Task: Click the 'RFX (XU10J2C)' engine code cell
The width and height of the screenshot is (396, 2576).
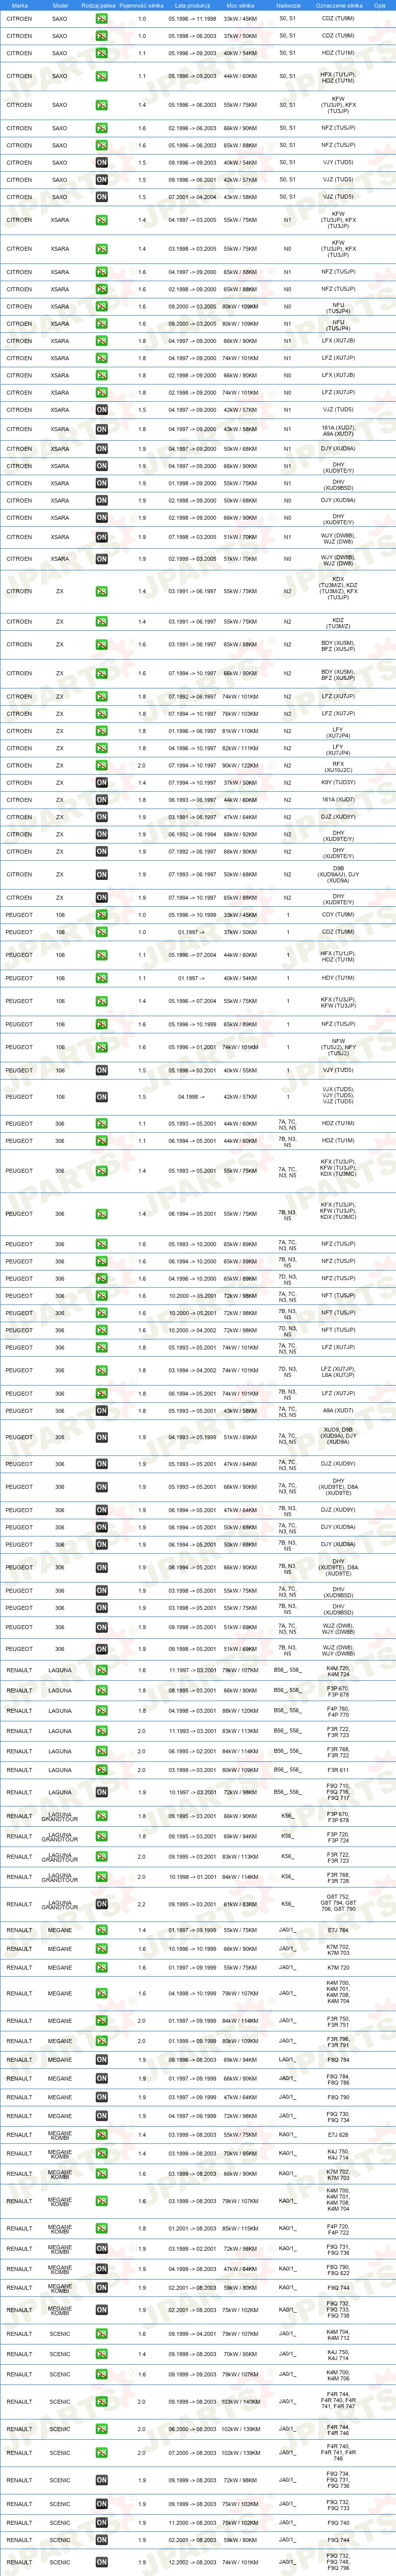Action: coord(338,766)
